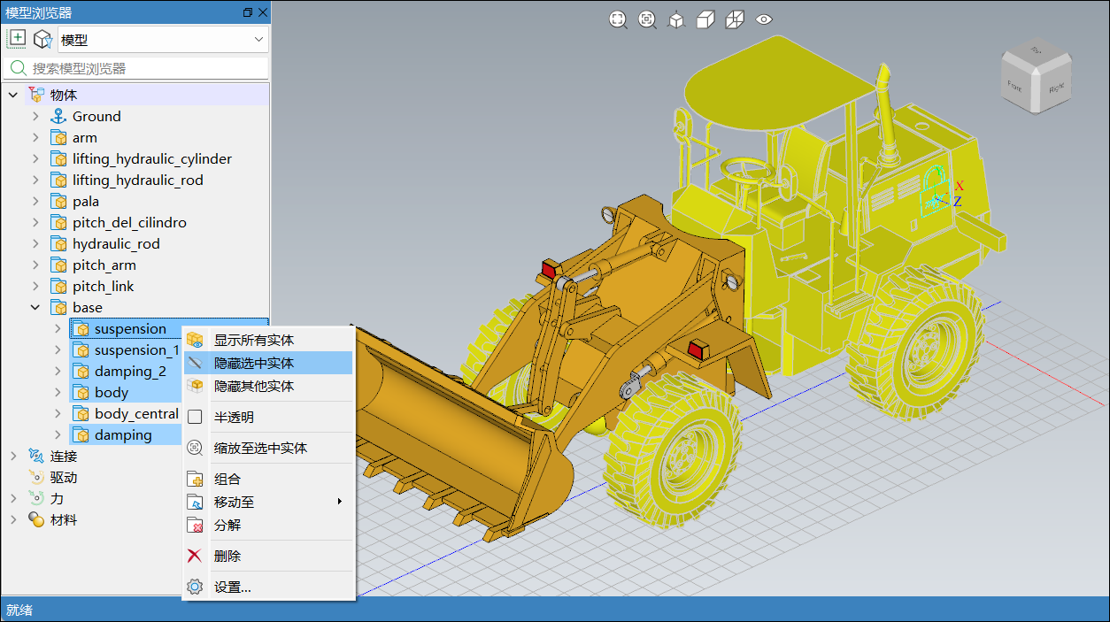
Task: Click the zoom-to-fit view icon
Action: tap(618, 19)
